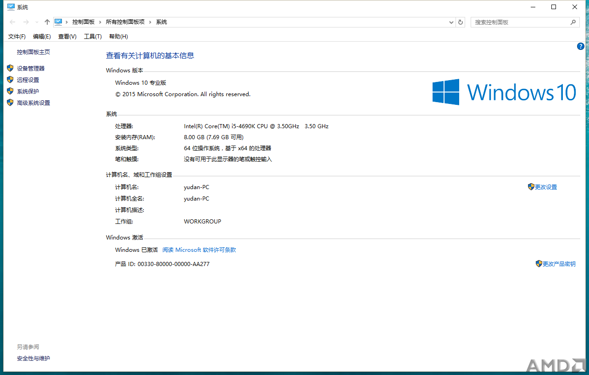Open the 文件(F) menu
This screenshot has height=375, width=589.
point(17,37)
